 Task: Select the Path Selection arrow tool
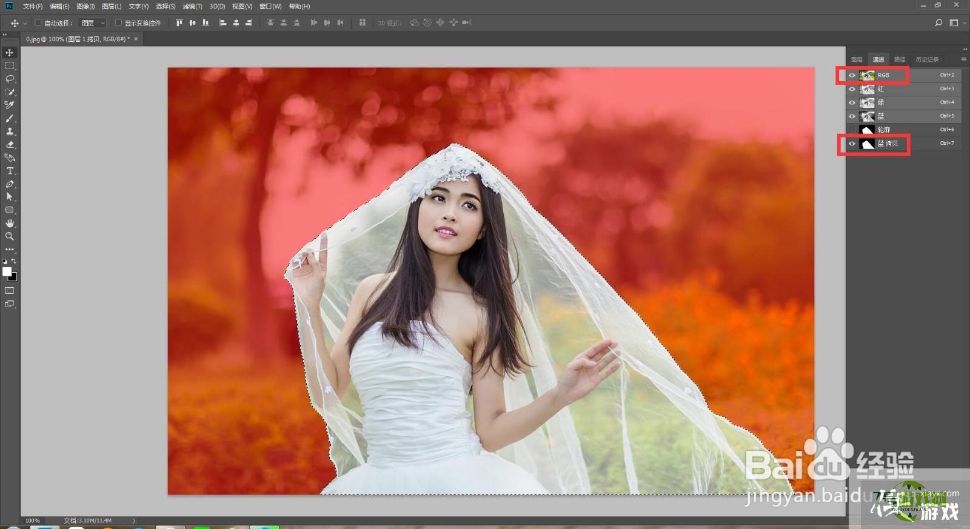10,197
